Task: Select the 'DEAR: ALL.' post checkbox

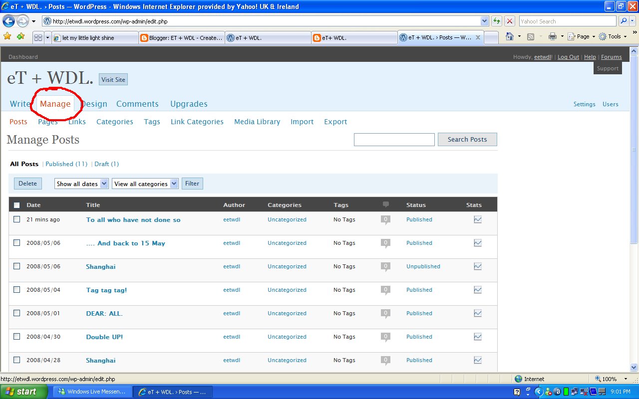Action: coord(17,313)
